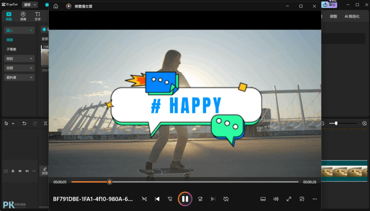Screen dimensions: 370x211
Task: Open CapCut Audio tab
Action: pos(23,16)
